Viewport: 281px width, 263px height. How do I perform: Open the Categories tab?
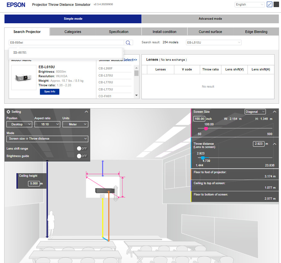click(x=73, y=32)
